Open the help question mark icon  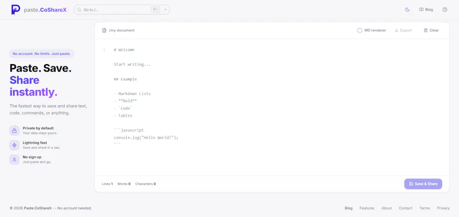click(445, 10)
